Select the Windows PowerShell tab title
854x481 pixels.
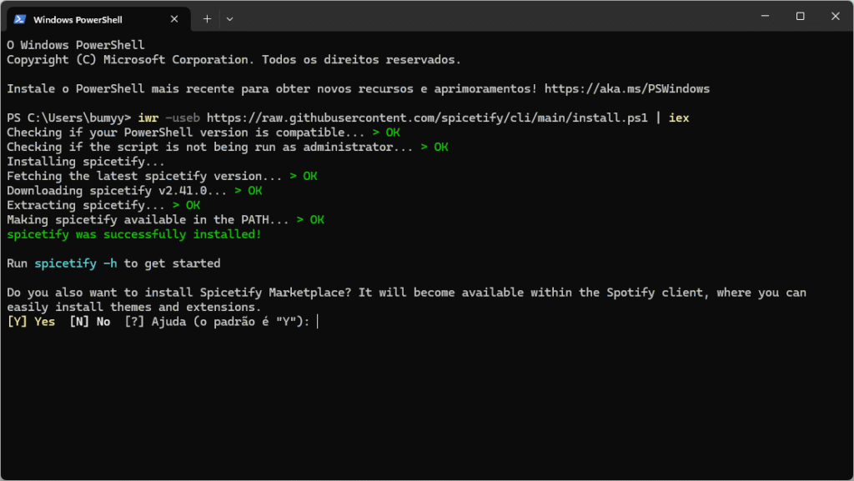78,19
